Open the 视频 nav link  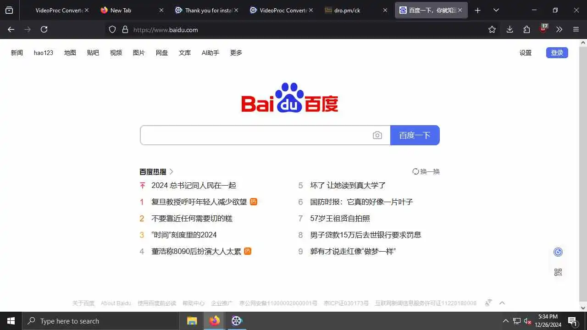[x=116, y=53]
